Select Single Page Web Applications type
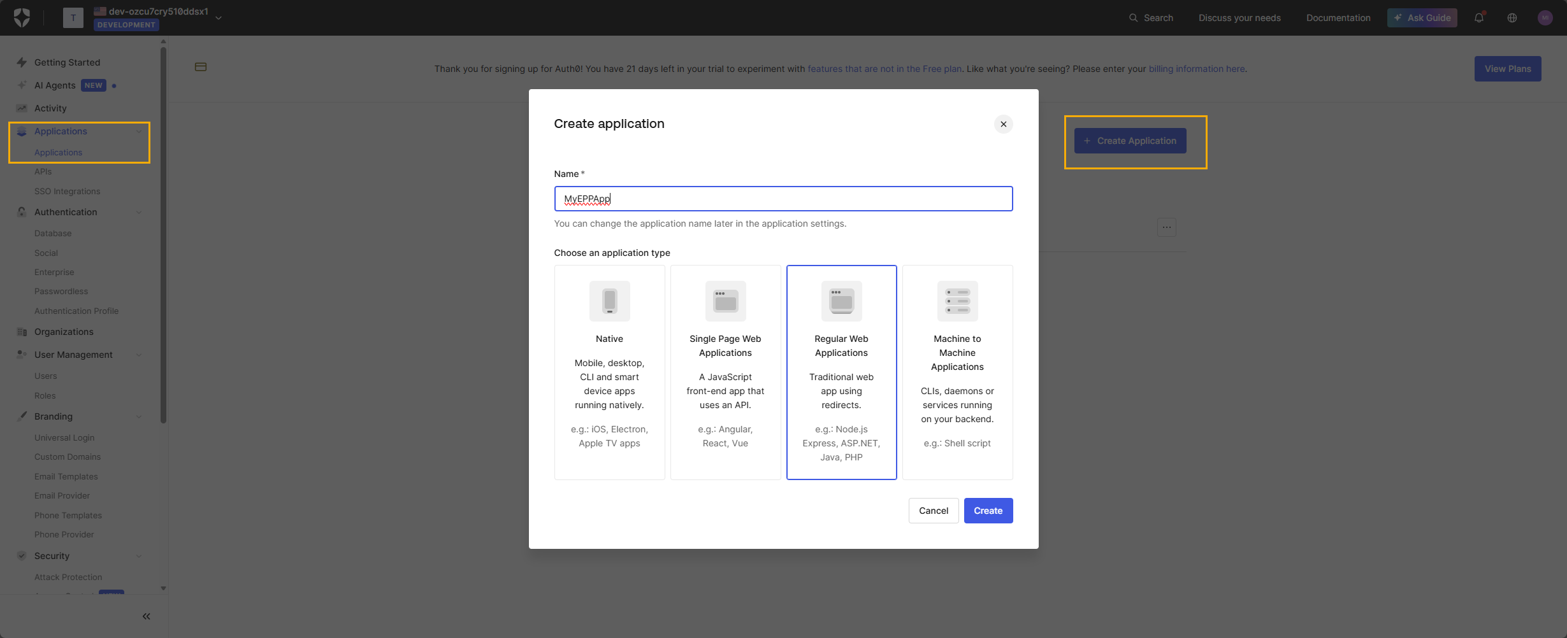This screenshot has height=638, width=1567. click(725, 372)
